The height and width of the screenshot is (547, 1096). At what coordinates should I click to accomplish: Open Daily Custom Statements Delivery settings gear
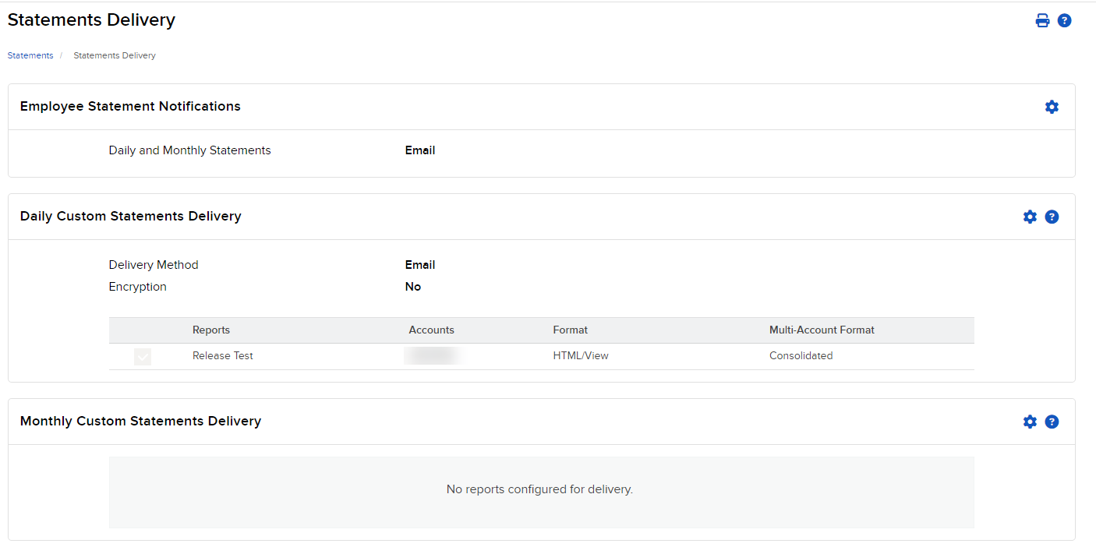[x=1030, y=217]
